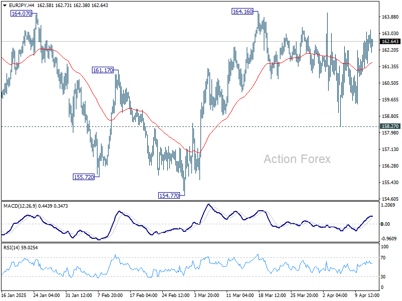Click the 154.605 price axis value

click(x=390, y=199)
